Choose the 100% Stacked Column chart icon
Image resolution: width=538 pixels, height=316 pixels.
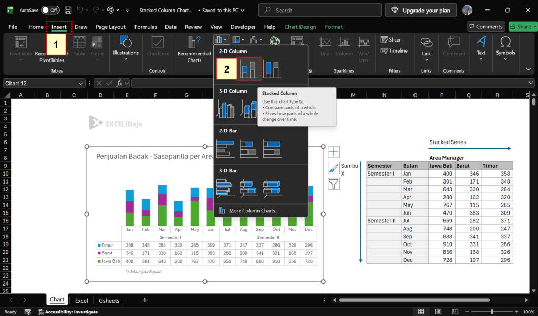(x=273, y=69)
